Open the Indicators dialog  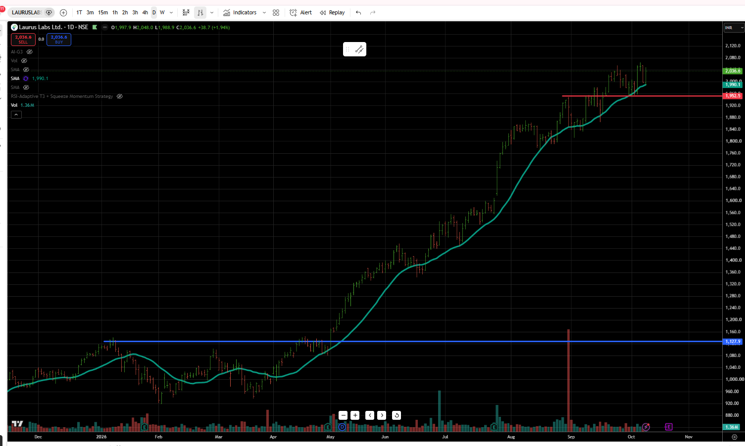tap(240, 12)
